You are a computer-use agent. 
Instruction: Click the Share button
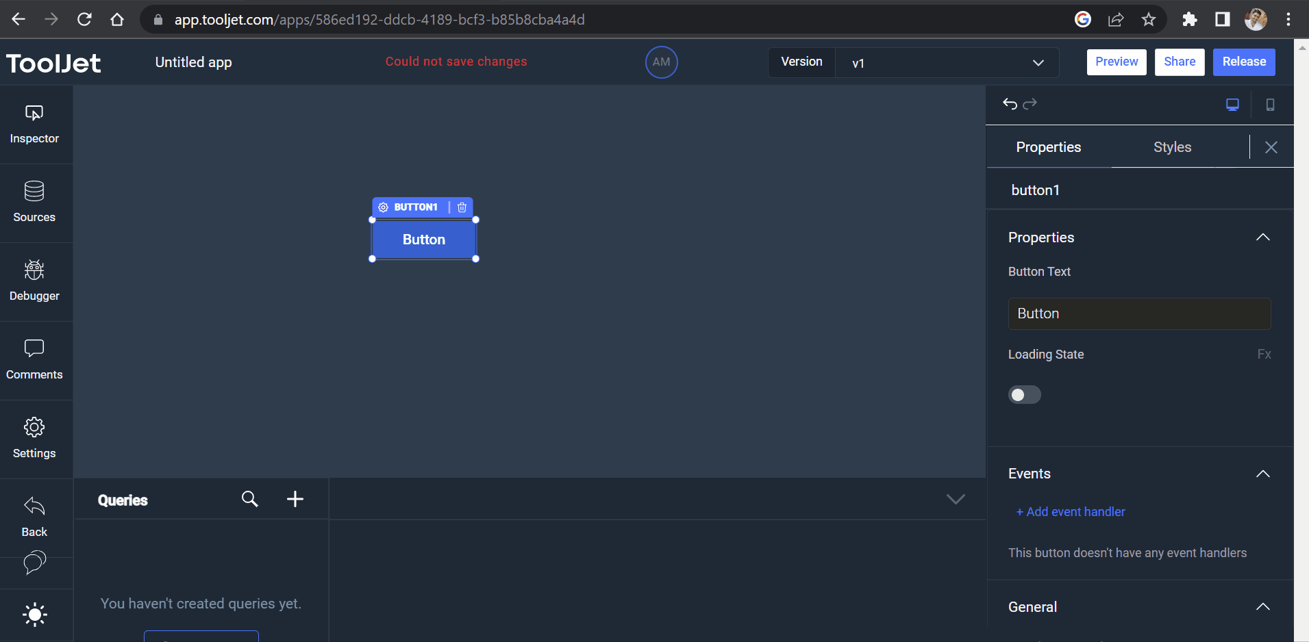coord(1180,62)
